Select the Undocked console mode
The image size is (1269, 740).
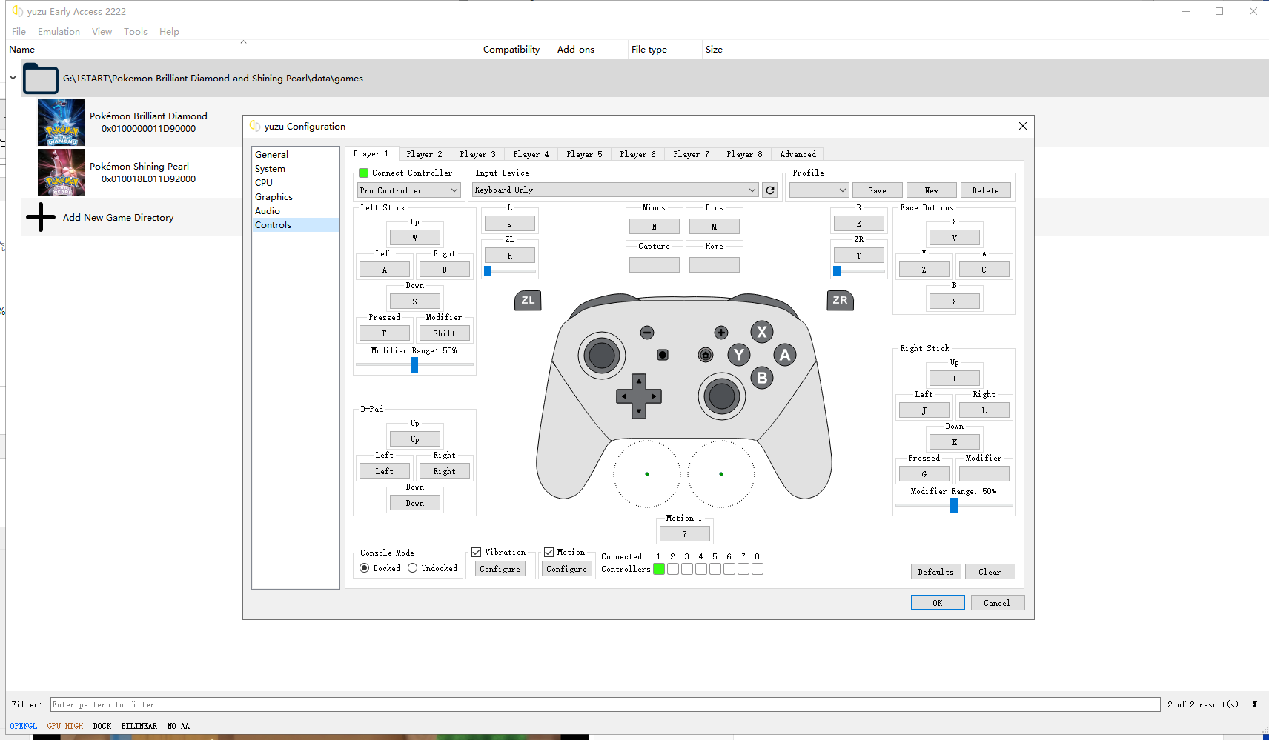coord(413,568)
